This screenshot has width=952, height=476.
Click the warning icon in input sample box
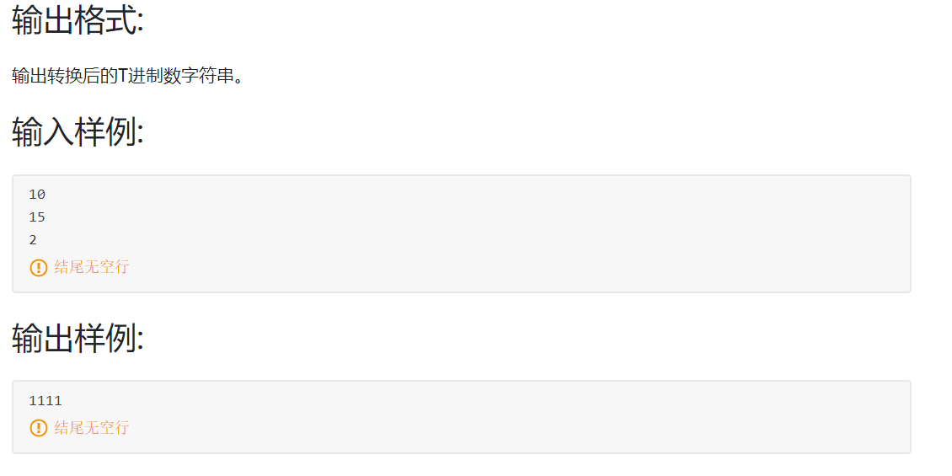click(x=38, y=267)
